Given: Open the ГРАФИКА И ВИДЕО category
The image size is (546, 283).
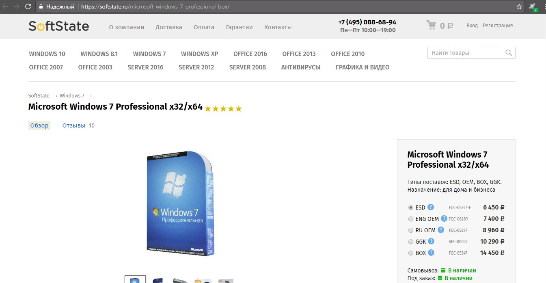Looking at the screenshot, I should pos(363,67).
